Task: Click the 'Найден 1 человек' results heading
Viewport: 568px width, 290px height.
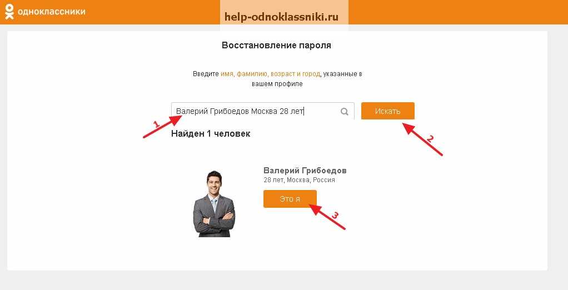Action: tap(211, 133)
